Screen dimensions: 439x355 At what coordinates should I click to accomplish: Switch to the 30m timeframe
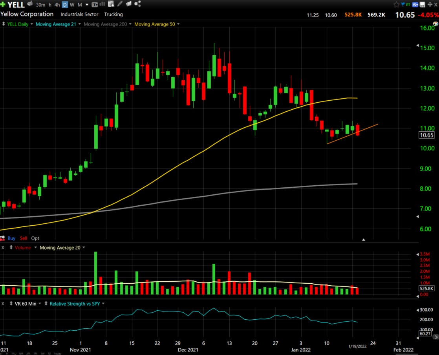point(40,5)
